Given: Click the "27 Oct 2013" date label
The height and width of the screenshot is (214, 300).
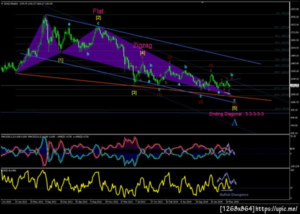Looking at the screenshot, I should point(156,201).
